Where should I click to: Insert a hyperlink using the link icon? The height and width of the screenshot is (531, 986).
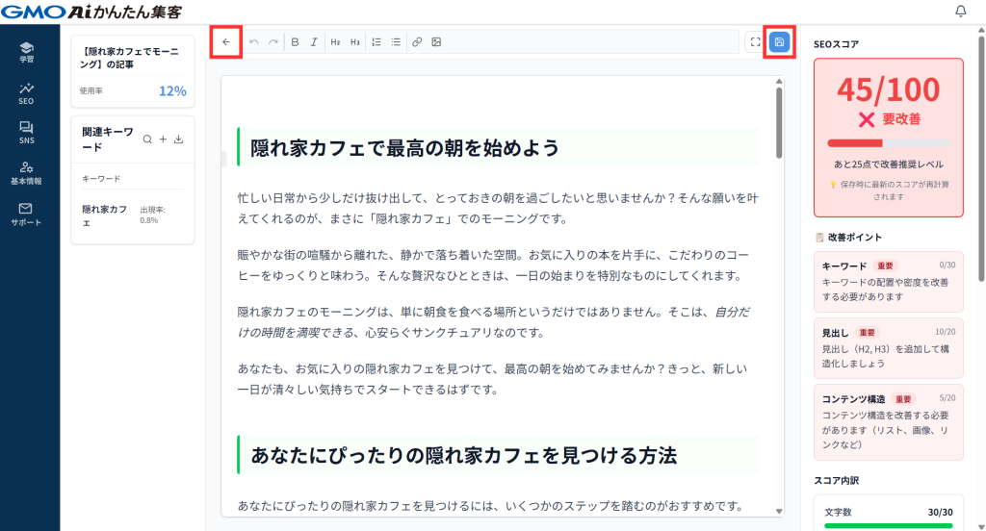[x=417, y=42]
